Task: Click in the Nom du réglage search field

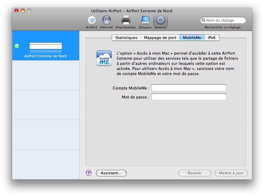Action: [x=224, y=20]
